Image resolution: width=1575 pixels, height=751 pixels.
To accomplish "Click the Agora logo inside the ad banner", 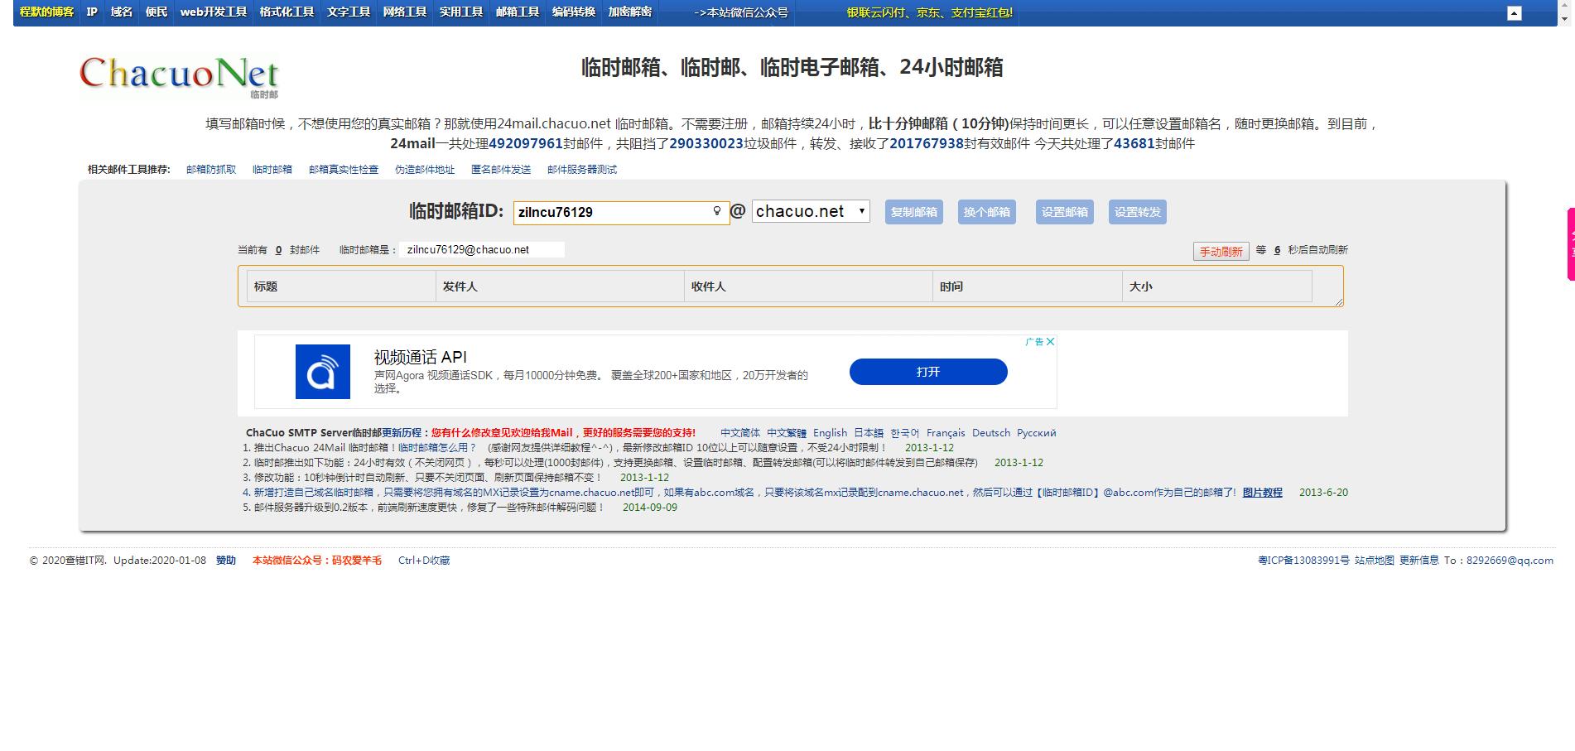I will click(323, 372).
